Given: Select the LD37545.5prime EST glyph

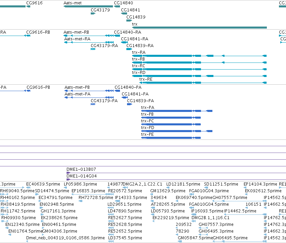Looking at the screenshot, I should [111, 242].
